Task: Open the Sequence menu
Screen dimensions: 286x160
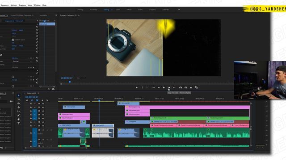Action: click(x=4, y=5)
